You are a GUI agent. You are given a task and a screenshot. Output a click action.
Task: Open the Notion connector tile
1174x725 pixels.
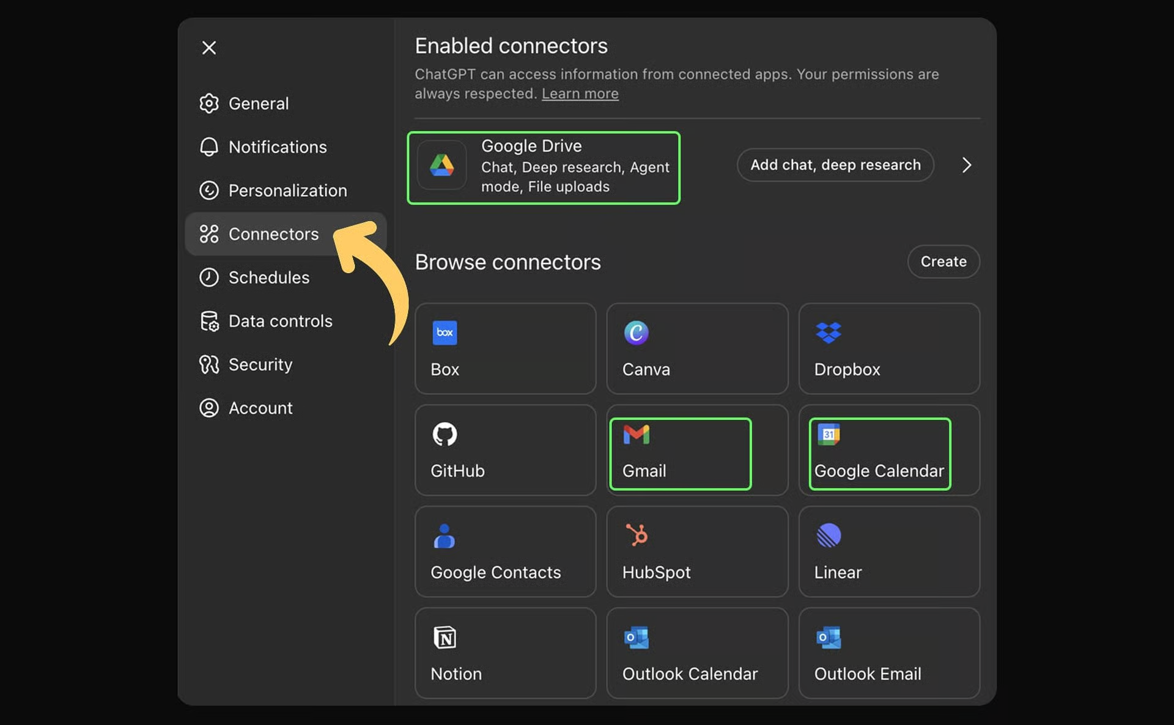[x=505, y=653]
